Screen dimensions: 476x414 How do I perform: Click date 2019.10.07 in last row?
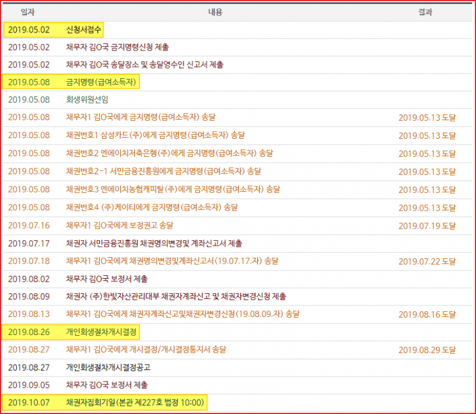pos(29,403)
